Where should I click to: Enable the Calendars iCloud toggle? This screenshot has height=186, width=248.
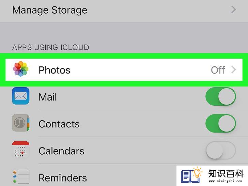click(221, 150)
